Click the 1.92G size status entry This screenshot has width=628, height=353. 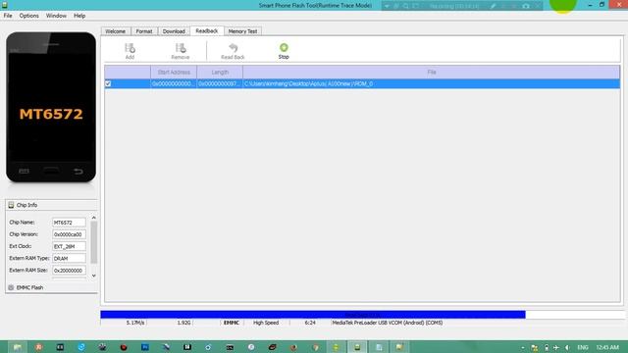pos(183,323)
